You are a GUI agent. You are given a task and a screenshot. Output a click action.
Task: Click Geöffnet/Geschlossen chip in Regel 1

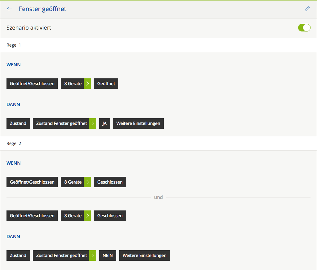pyautogui.click(x=32, y=84)
